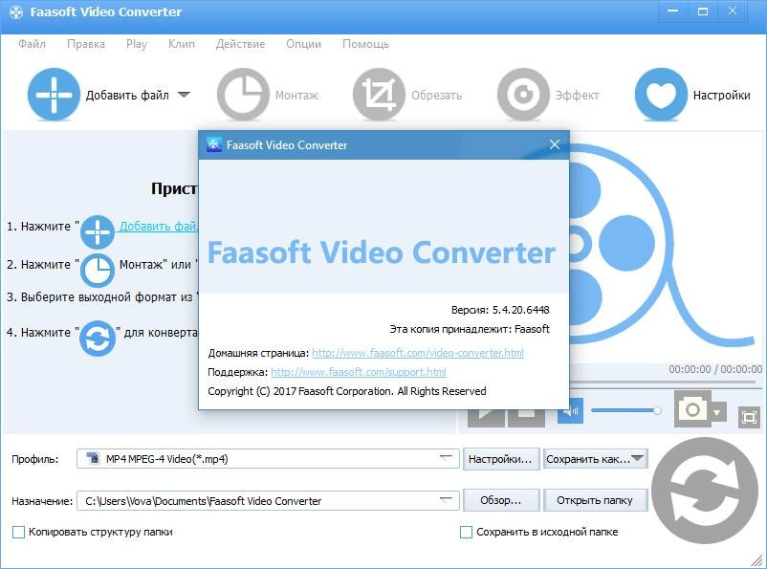Enable Сохранить в исходной папке checkbox
767x569 pixels.
click(466, 532)
